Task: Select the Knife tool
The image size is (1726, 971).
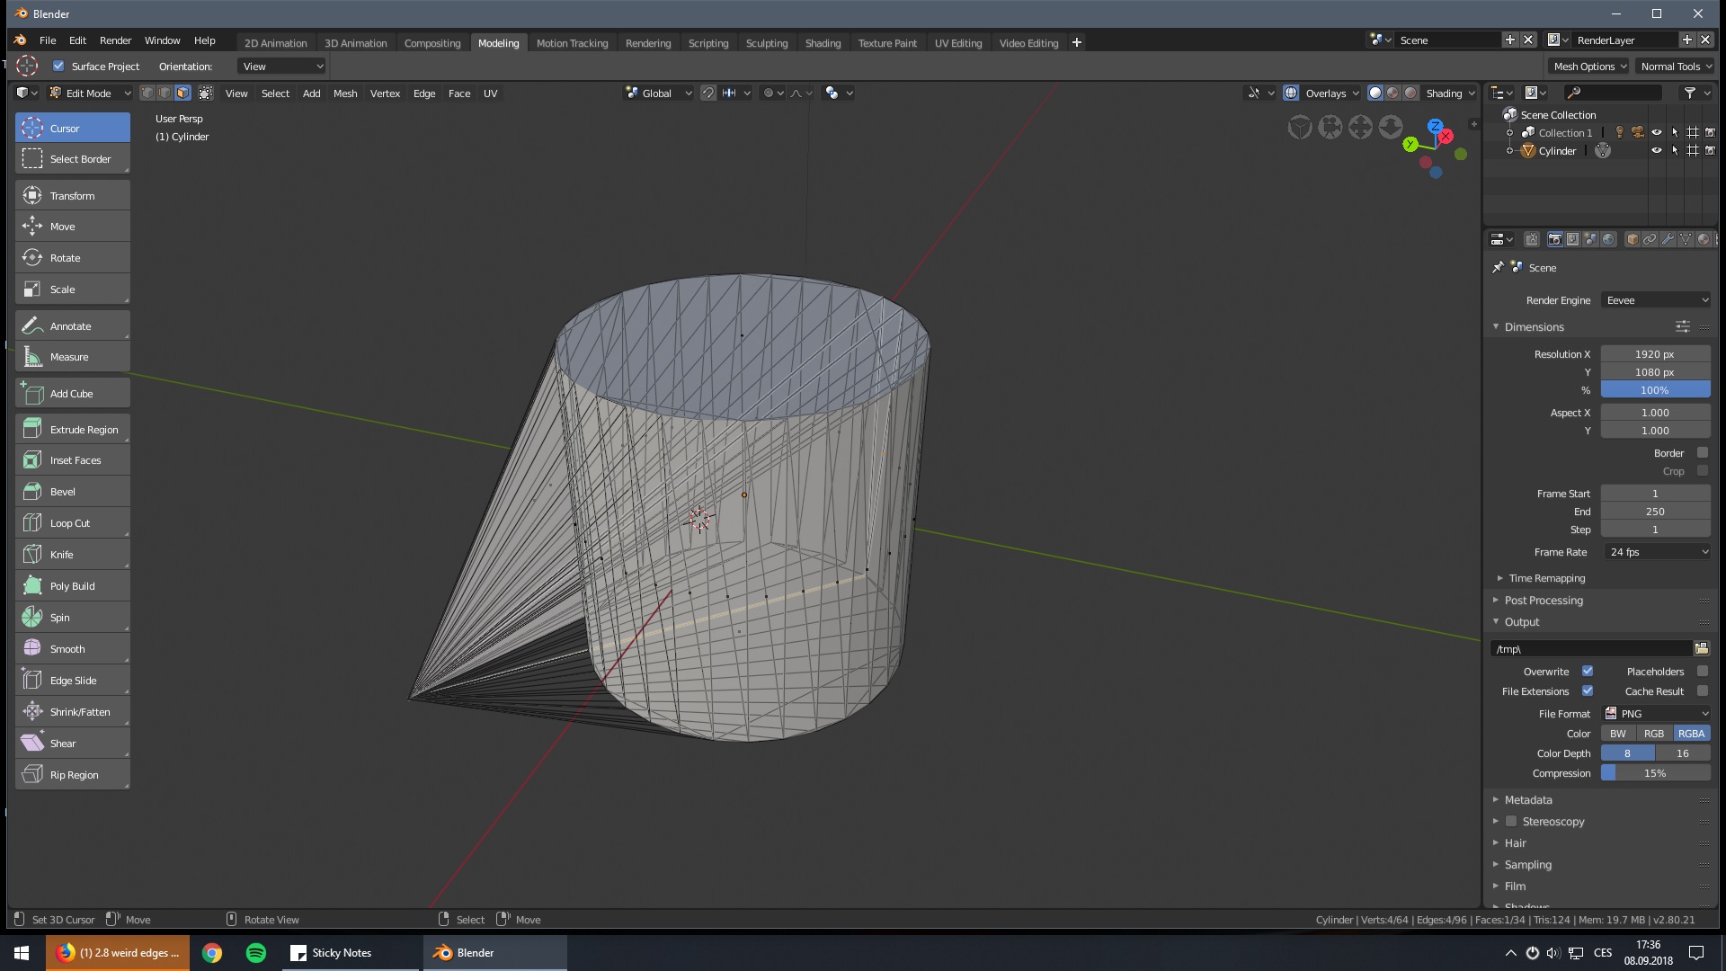Action: point(73,555)
